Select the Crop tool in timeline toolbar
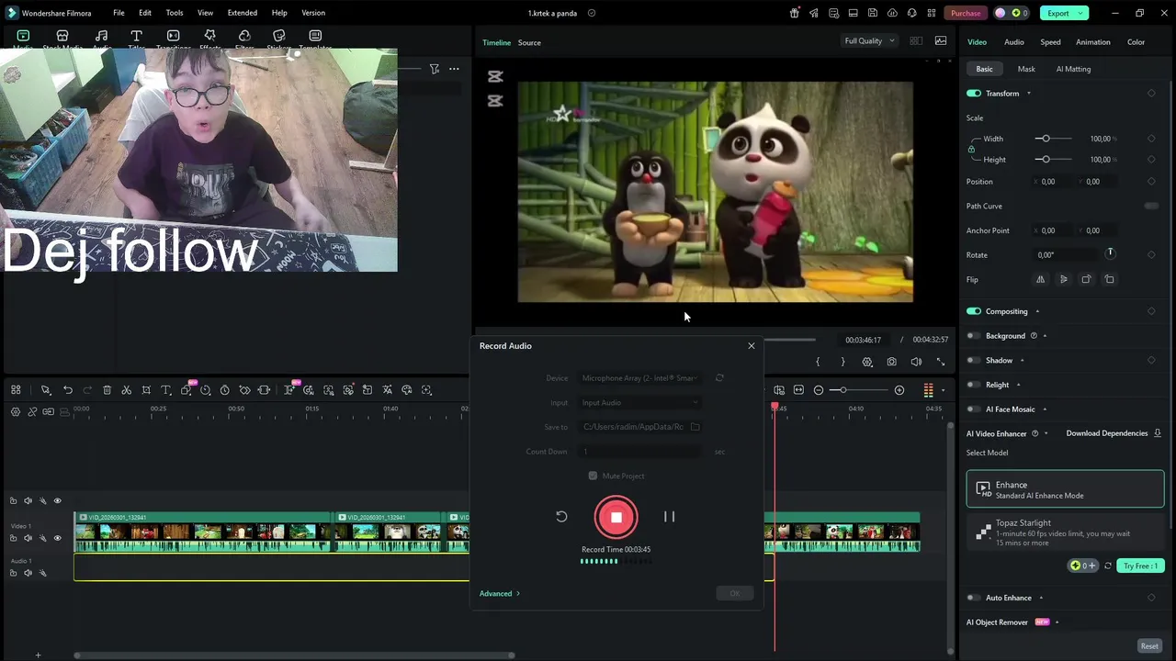1176x661 pixels. [146, 390]
